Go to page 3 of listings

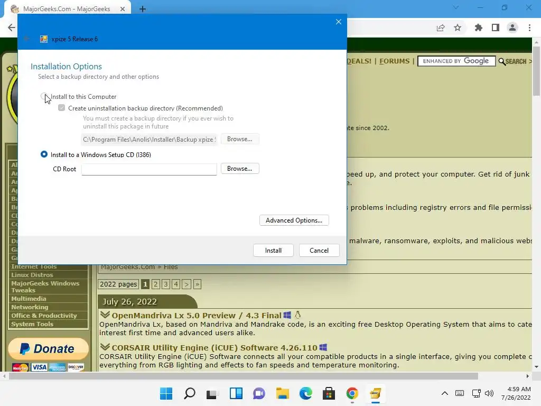tap(165, 284)
